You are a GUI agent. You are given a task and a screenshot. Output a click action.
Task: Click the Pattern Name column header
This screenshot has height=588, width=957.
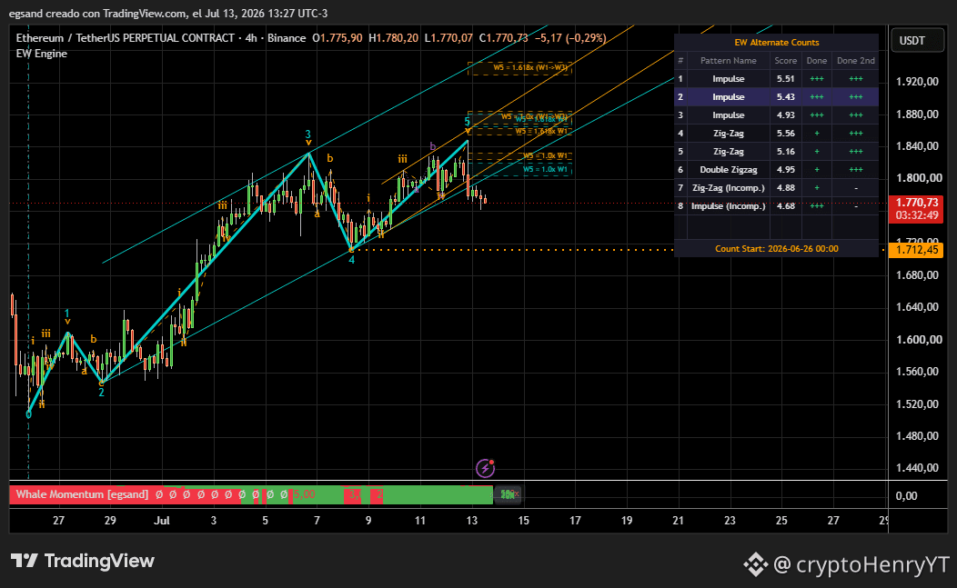tap(728, 60)
